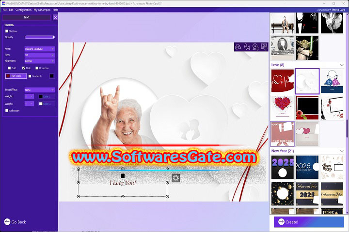Viewport: 349px width, 232px height.
Task: Click the Ashampoo Photo Card title bar icon
Action: coord(3,3)
